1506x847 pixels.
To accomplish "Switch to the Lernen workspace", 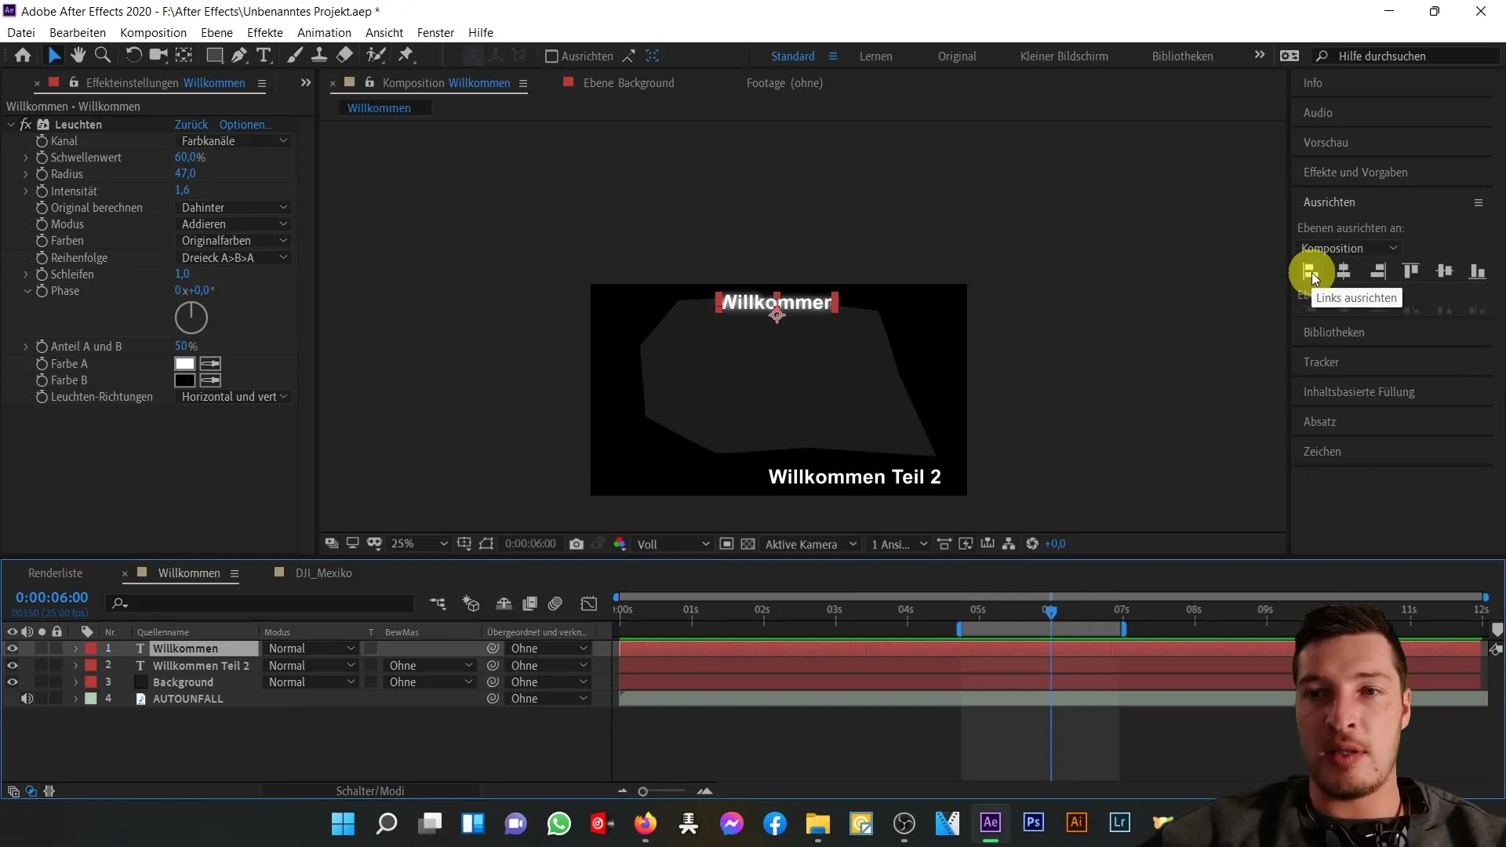I will coord(875,56).
